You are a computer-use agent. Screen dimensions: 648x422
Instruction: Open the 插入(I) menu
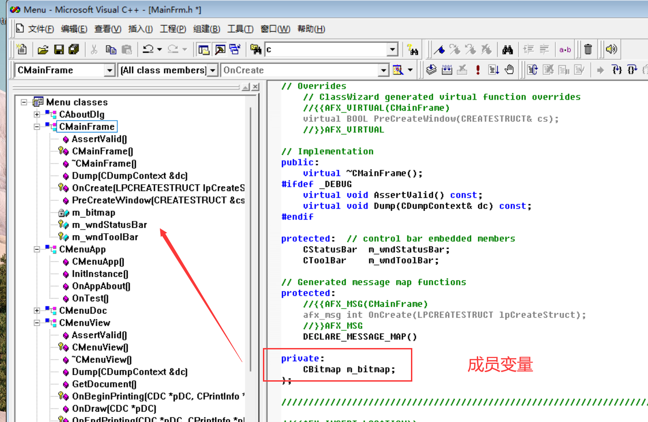click(x=140, y=29)
